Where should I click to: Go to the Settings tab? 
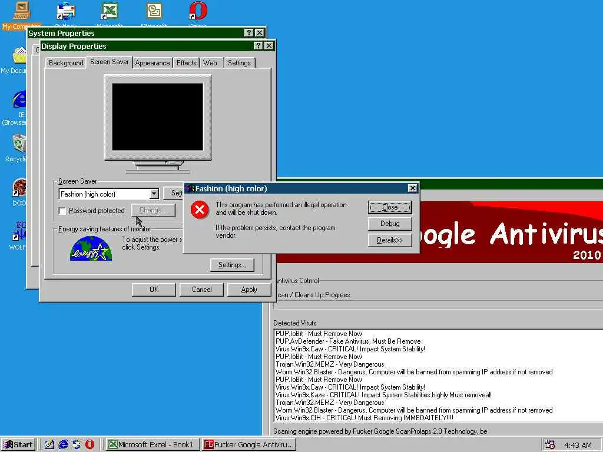(x=239, y=63)
